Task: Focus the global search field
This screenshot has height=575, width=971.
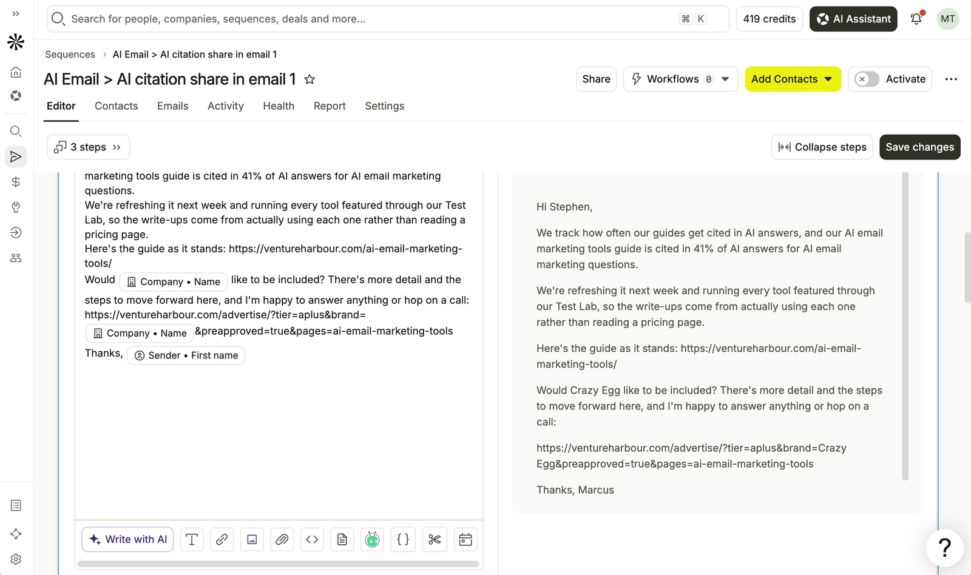Action: point(388,19)
